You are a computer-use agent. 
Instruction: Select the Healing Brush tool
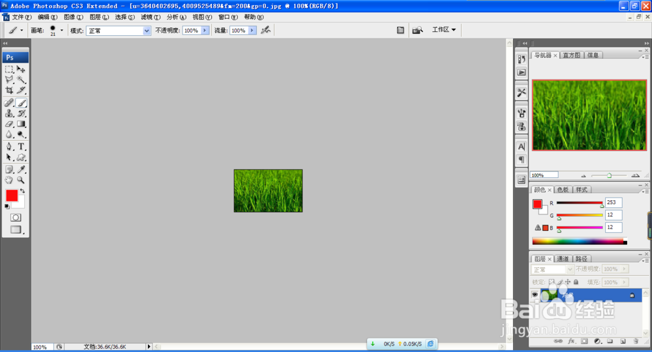(x=9, y=102)
